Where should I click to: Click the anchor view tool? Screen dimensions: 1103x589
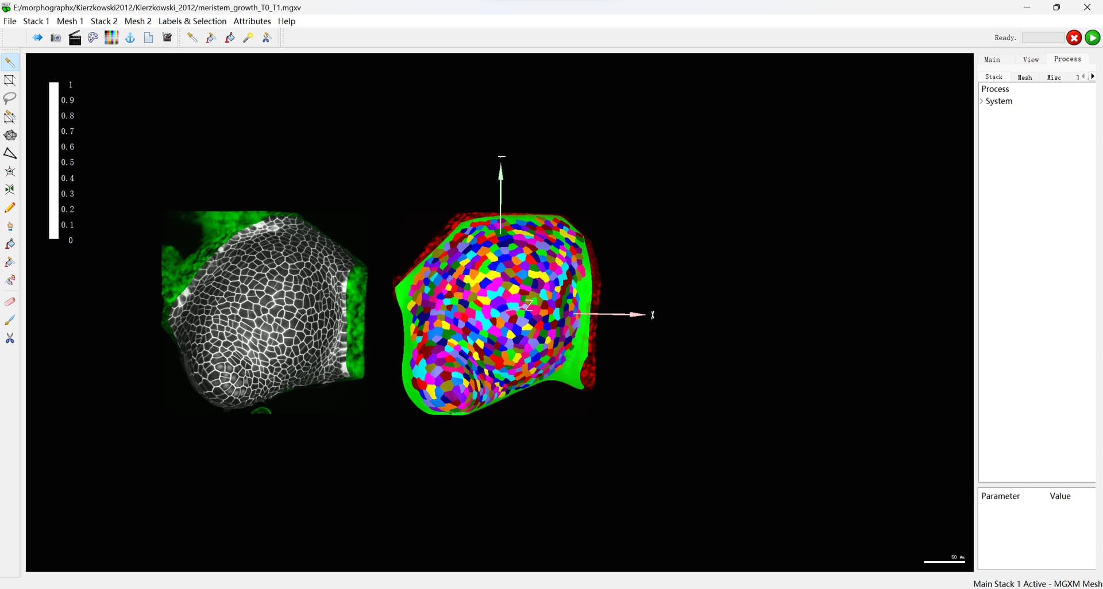pyautogui.click(x=130, y=37)
